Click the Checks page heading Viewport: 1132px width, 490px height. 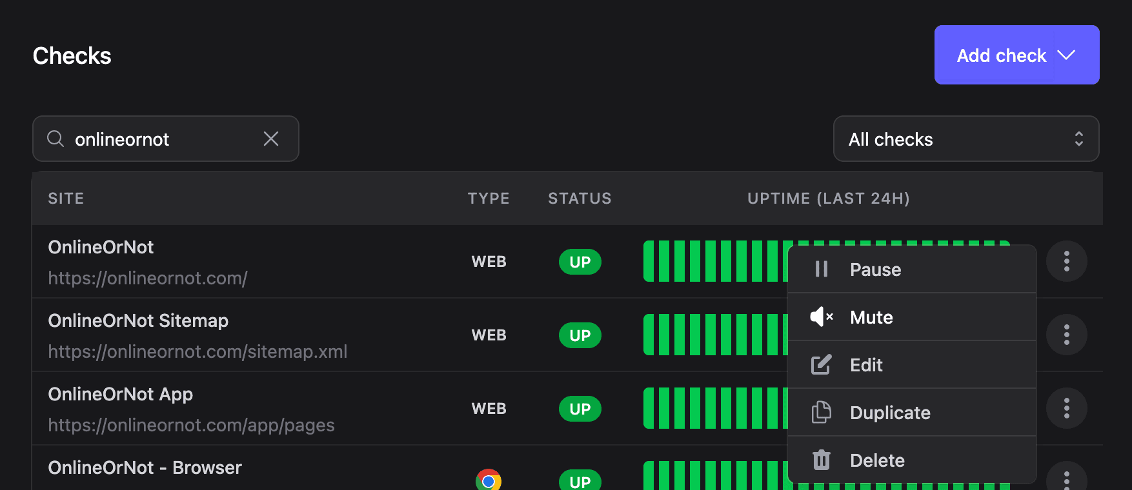72,56
